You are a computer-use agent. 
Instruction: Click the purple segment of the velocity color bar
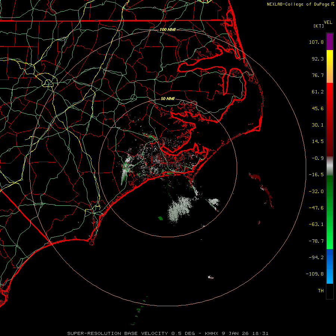(x=330, y=41)
